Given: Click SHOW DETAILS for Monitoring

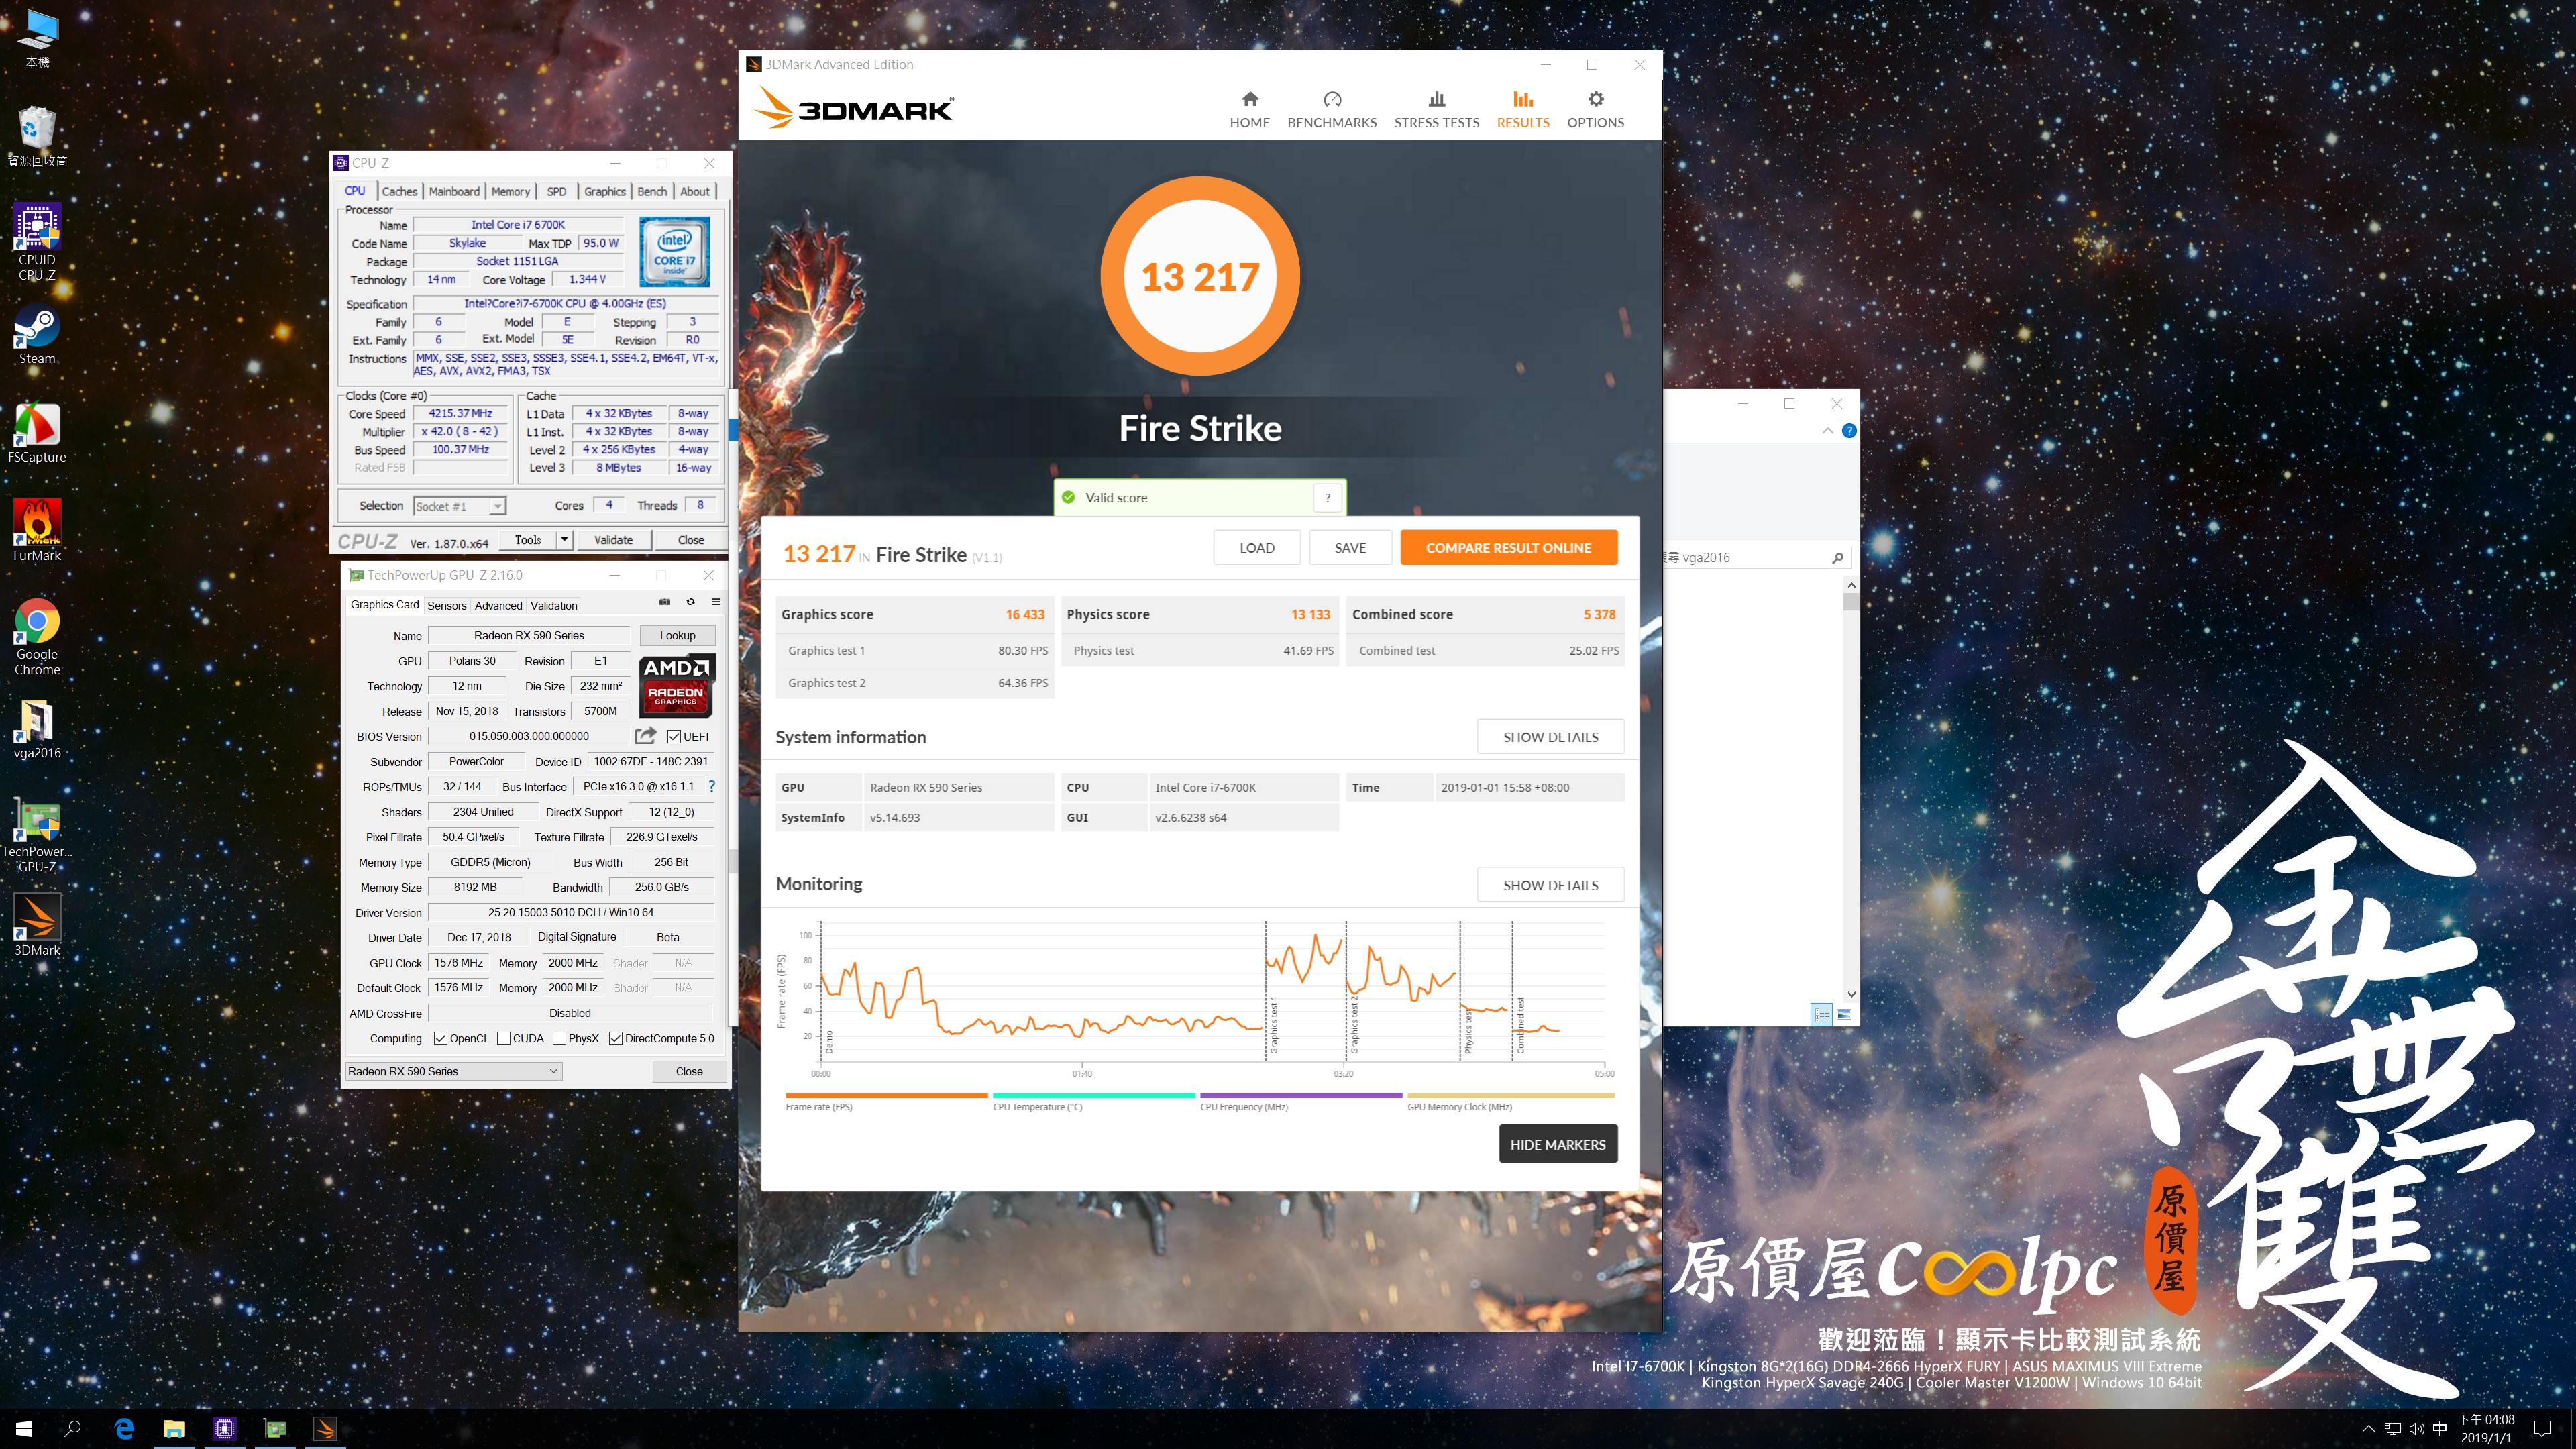Looking at the screenshot, I should pyautogui.click(x=1550, y=885).
